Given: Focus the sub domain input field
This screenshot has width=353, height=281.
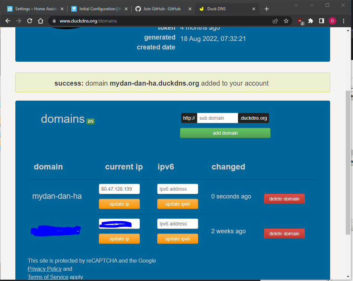Looking at the screenshot, I should pos(217,118).
